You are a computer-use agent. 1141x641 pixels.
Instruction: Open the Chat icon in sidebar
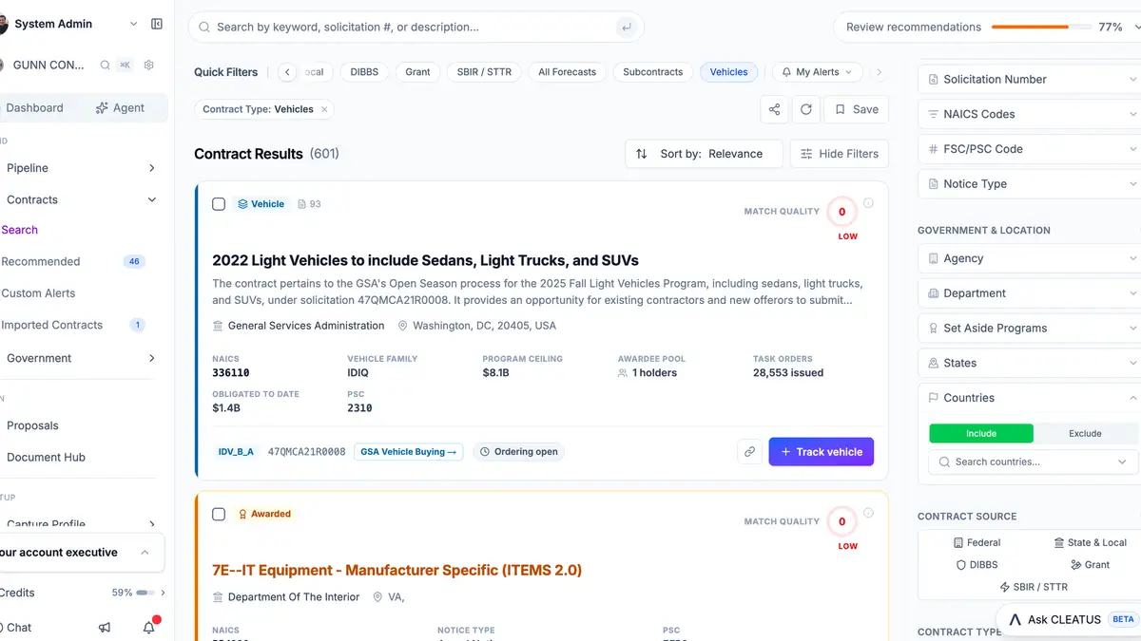(x=15, y=628)
